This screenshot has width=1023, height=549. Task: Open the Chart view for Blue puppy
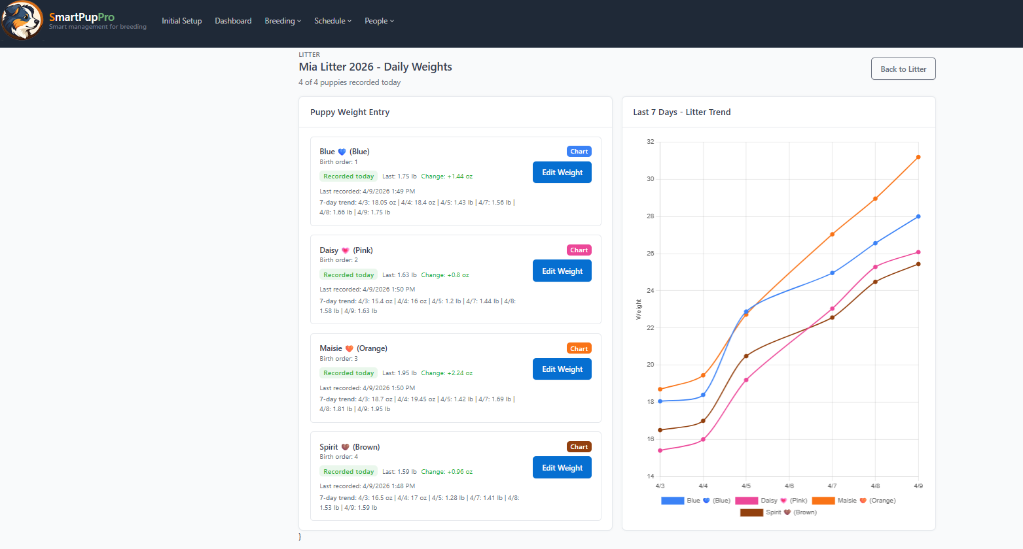click(579, 151)
